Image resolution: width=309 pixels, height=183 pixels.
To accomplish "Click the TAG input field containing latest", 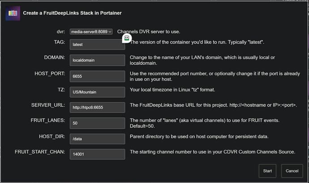I will click(97, 45).
